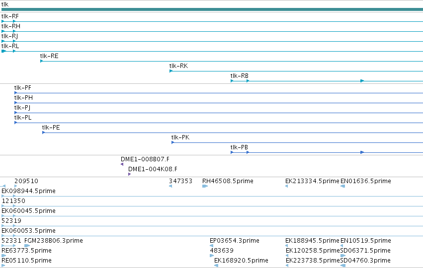Click the tlk-PL protein label
423x268 pixels.
[x=23, y=118]
